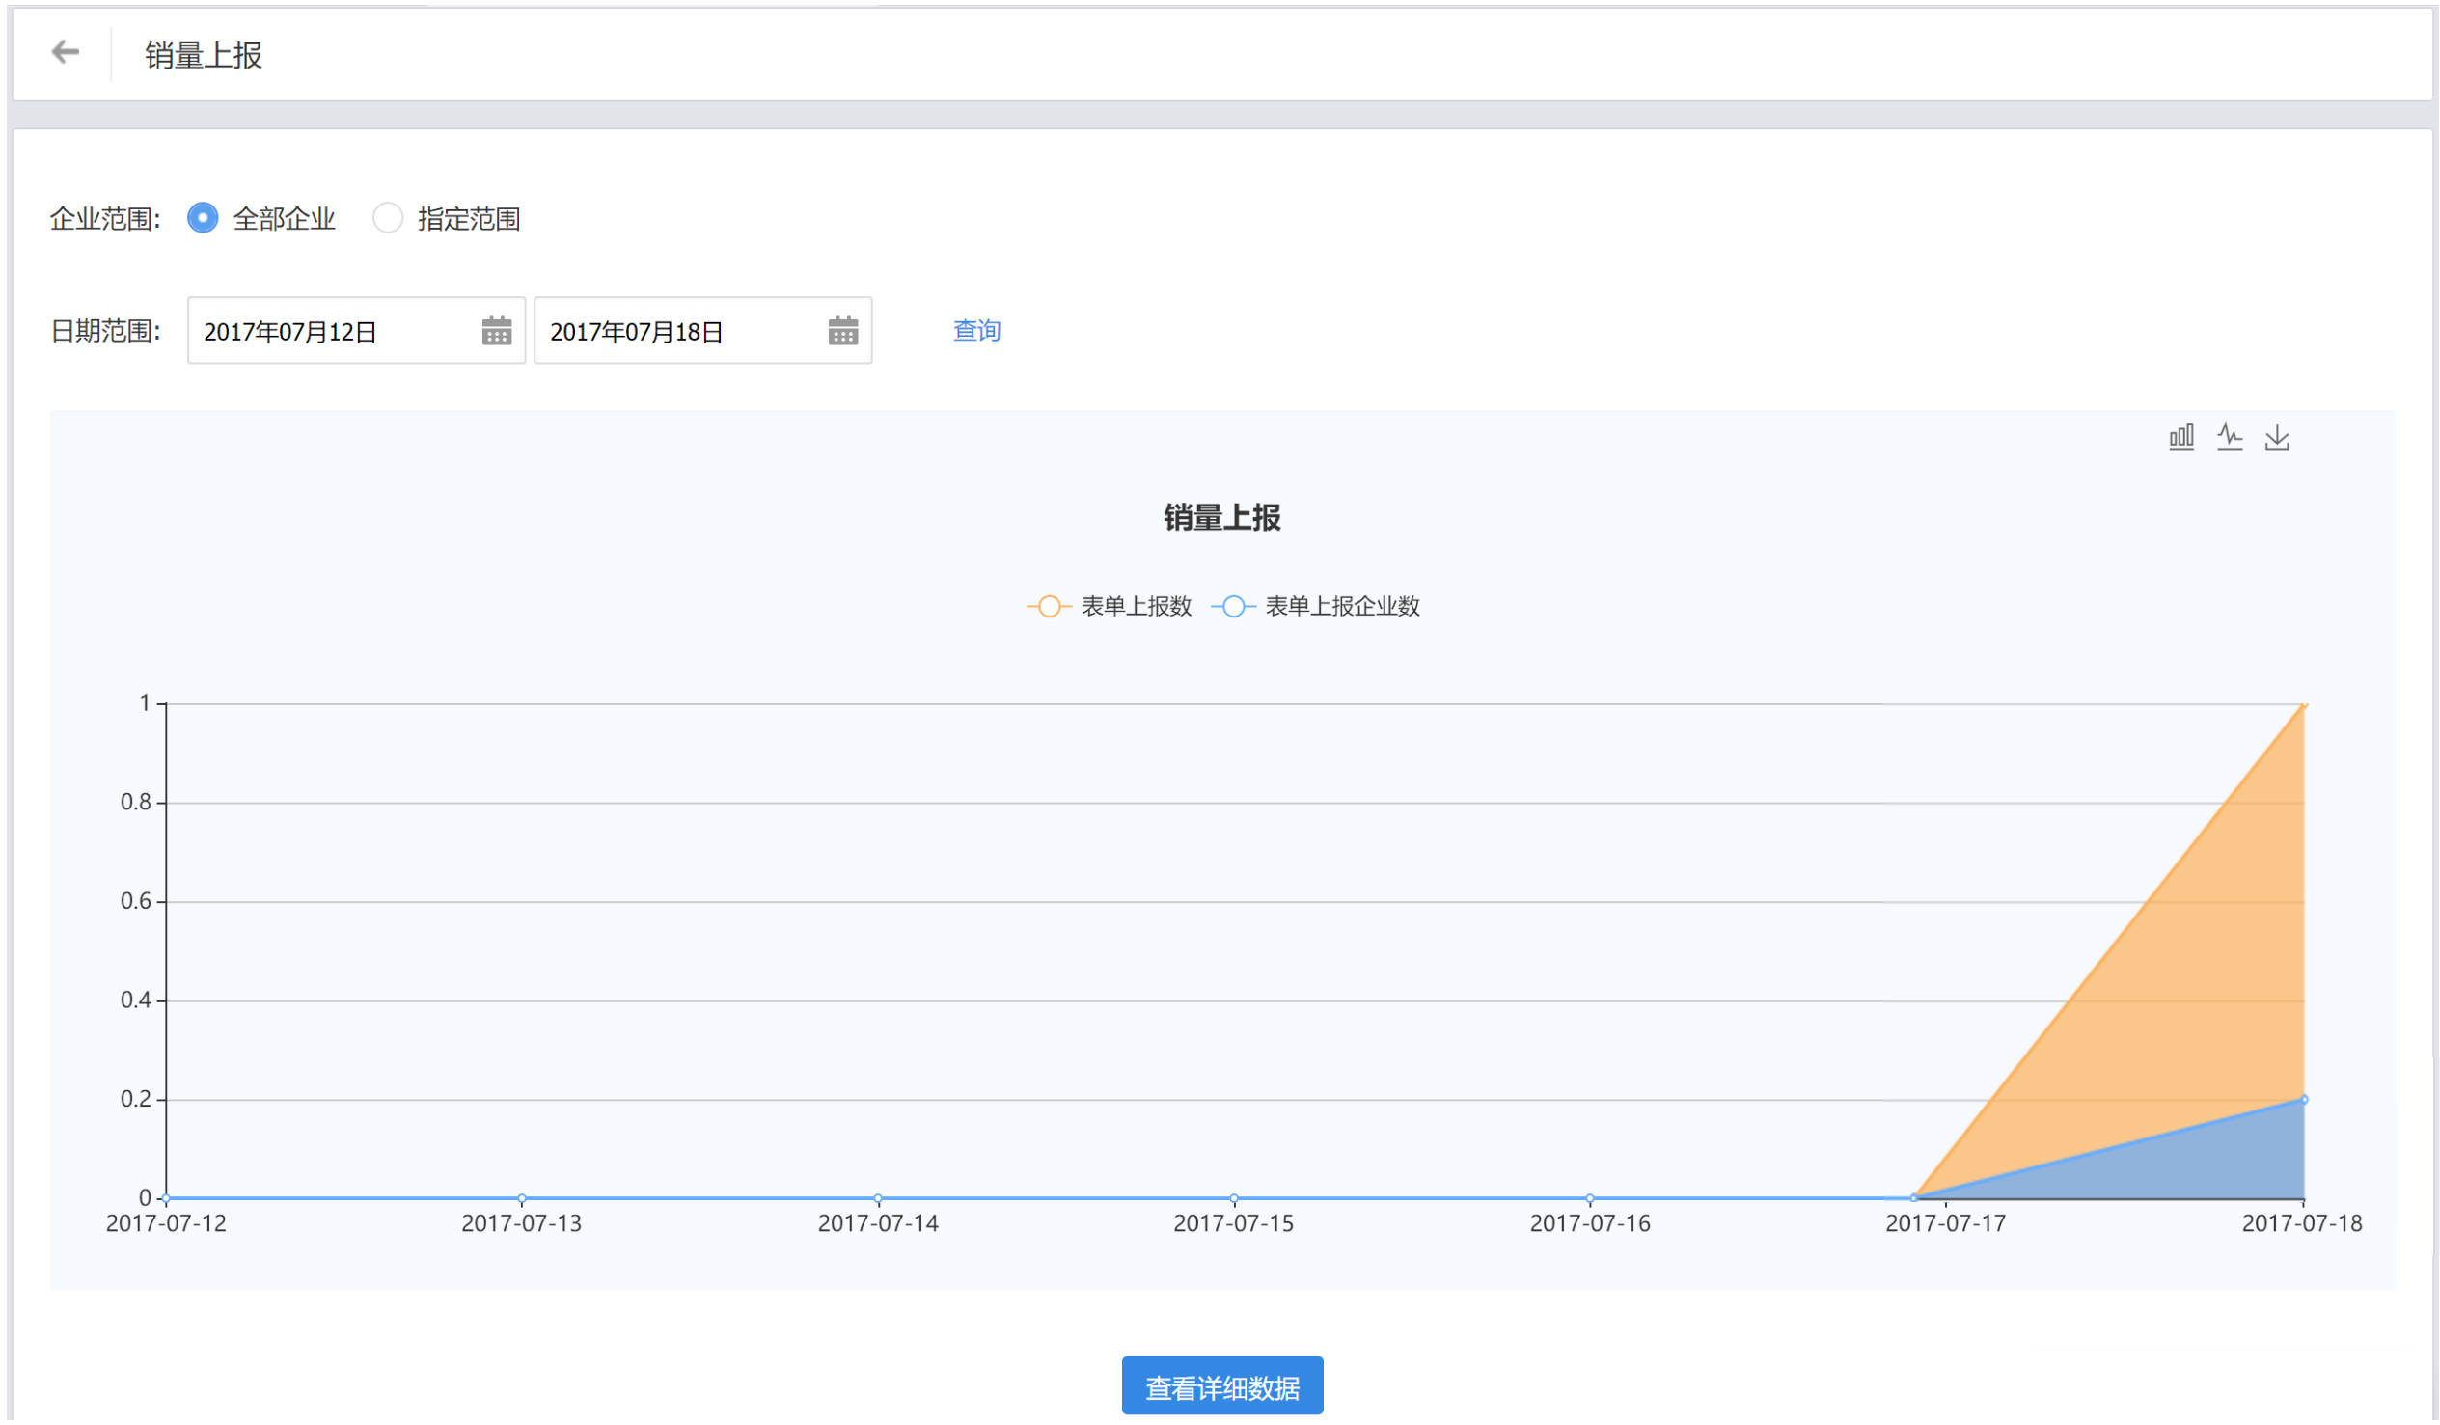Download chart as image icon
Image resolution: width=2440 pixels, height=1425 pixels.
click(2277, 438)
